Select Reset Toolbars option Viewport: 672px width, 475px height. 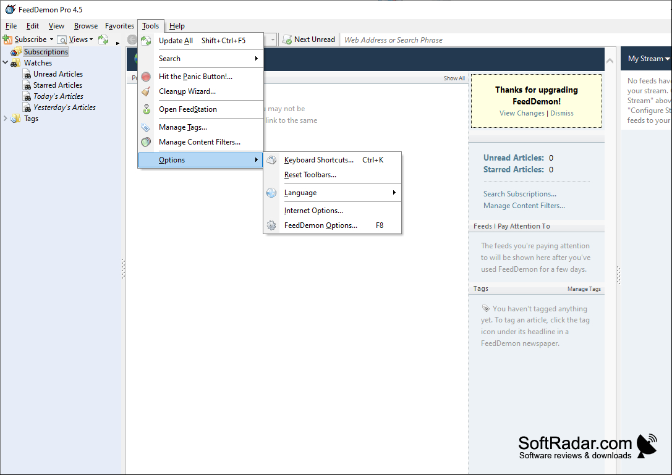pyautogui.click(x=332, y=175)
